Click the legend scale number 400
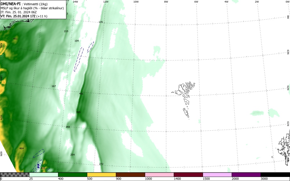 pos(61,179)
